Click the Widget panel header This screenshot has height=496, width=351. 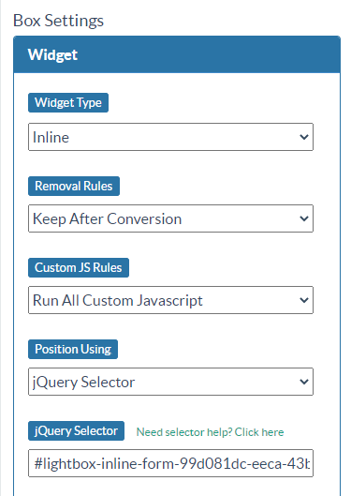click(177, 54)
